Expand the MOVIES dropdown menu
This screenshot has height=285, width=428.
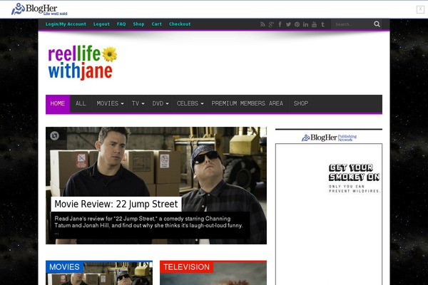(x=110, y=103)
